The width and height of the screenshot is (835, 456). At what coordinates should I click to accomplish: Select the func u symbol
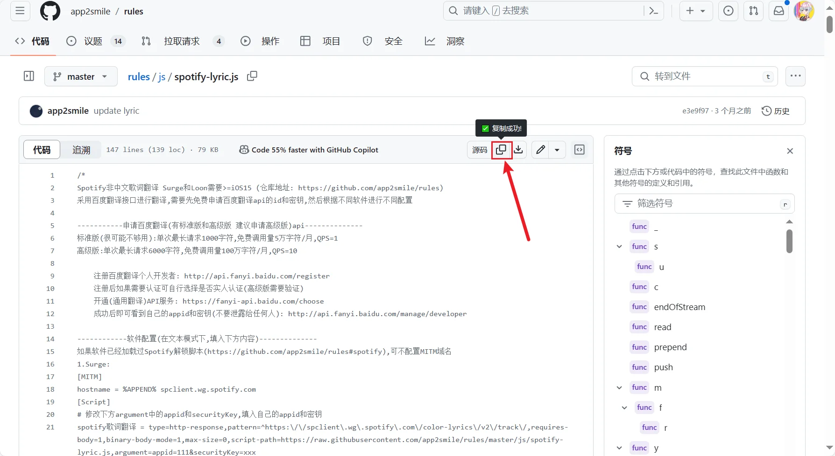pyautogui.click(x=650, y=267)
